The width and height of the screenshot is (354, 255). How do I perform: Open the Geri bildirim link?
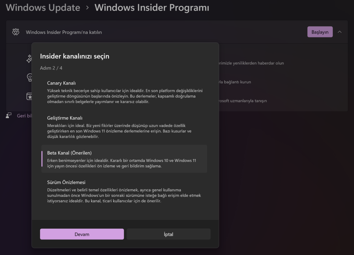point(24,116)
